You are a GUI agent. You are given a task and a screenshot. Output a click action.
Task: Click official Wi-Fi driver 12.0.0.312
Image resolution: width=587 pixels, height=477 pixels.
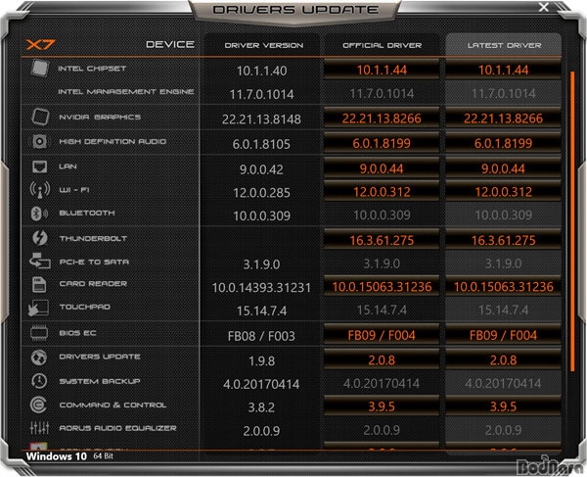tap(382, 192)
